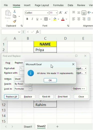93x130 pixels.
Task: Open the Clipboard dialog launcher
Action: click(x=22, y=26)
